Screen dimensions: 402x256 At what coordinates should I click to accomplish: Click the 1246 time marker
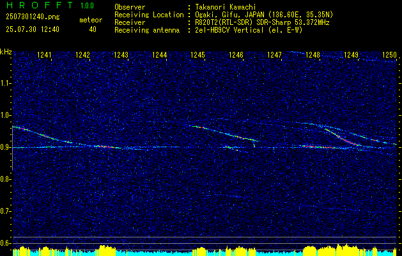coord(236,55)
